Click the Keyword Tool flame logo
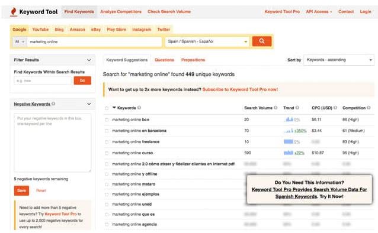 14,12
